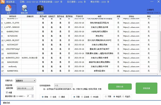This screenshot has width=161, height=105.
Task: Sort by 开店时间 column header
Action: click(x=79, y=16)
